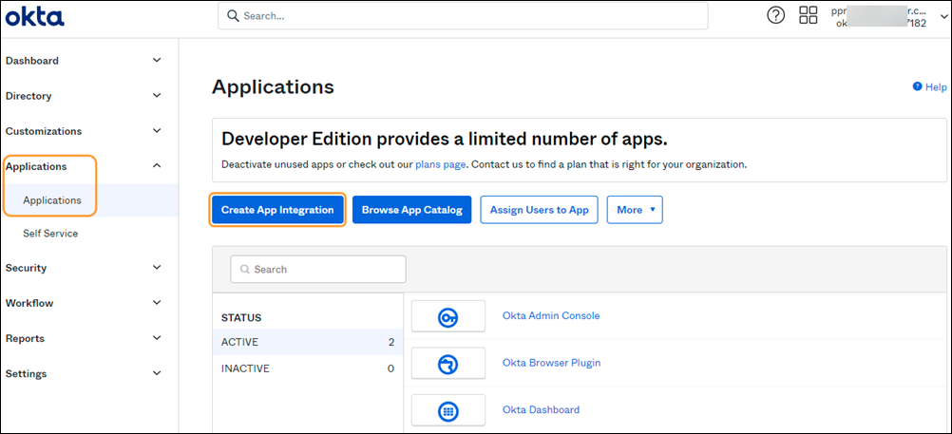Expand the Directory sidebar chevron
The image size is (952, 434).
click(157, 95)
